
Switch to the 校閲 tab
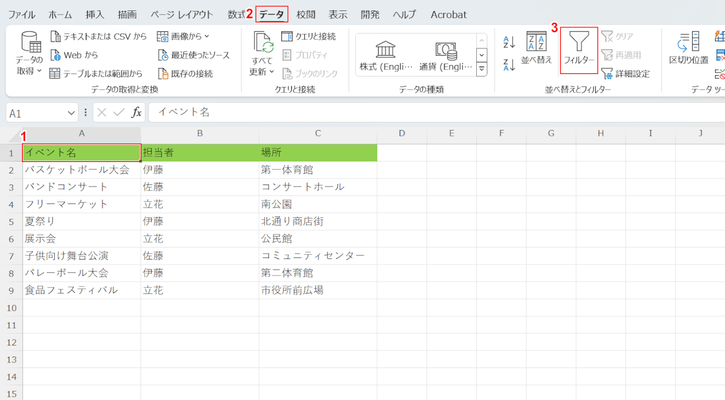pyautogui.click(x=306, y=14)
